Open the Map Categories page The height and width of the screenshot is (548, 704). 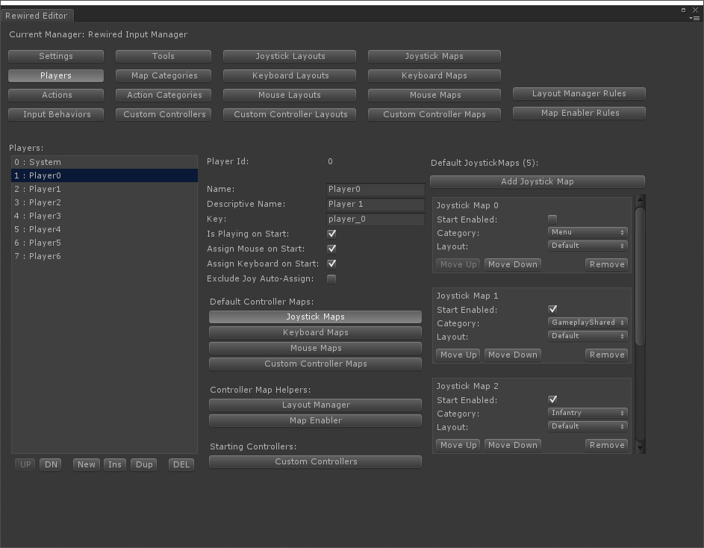pyautogui.click(x=163, y=75)
